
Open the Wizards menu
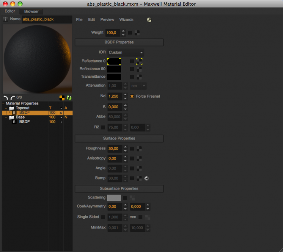tap(126, 19)
